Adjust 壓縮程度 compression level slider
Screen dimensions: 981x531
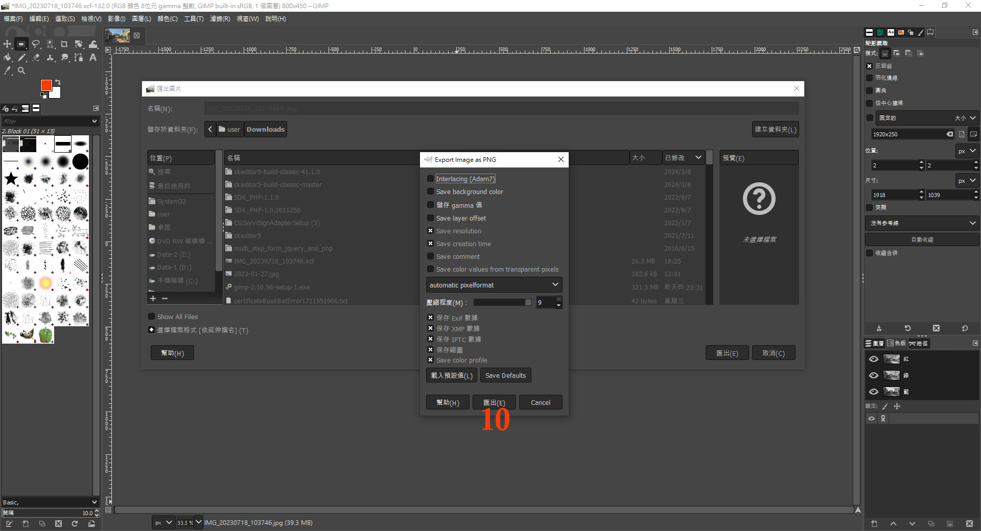(502, 302)
